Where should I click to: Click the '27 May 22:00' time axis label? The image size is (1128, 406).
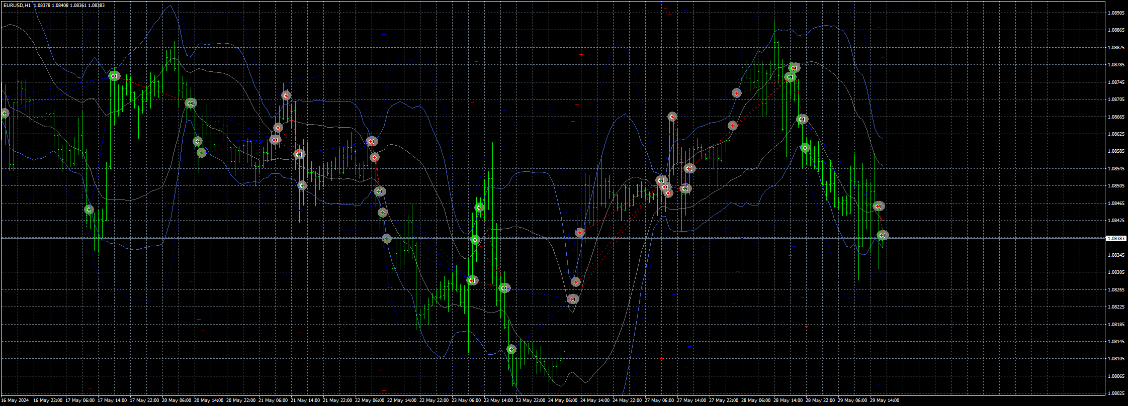724,401
